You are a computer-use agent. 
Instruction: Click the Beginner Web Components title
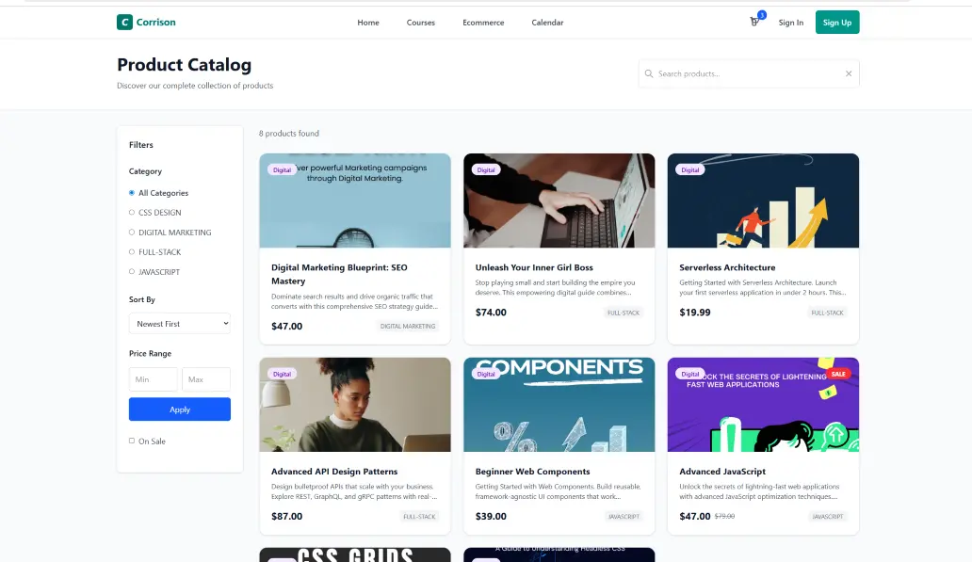pos(532,472)
